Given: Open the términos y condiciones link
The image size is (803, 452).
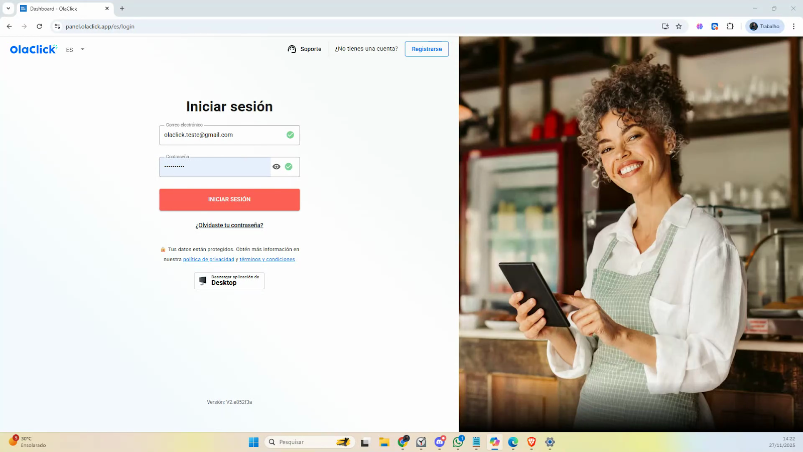Looking at the screenshot, I should pos(267,260).
